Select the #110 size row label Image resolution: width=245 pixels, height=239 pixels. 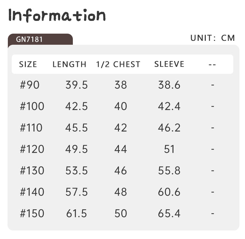click(31, 128)
